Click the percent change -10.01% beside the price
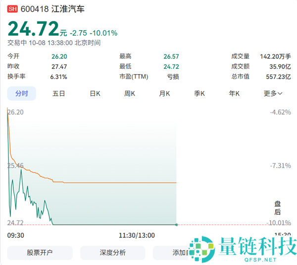The height and width of the screenshot is (265, 297). click(103, 33)
